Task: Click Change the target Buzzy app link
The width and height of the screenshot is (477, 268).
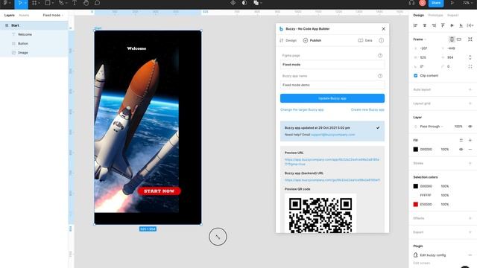Action: [x=302, y=109]
